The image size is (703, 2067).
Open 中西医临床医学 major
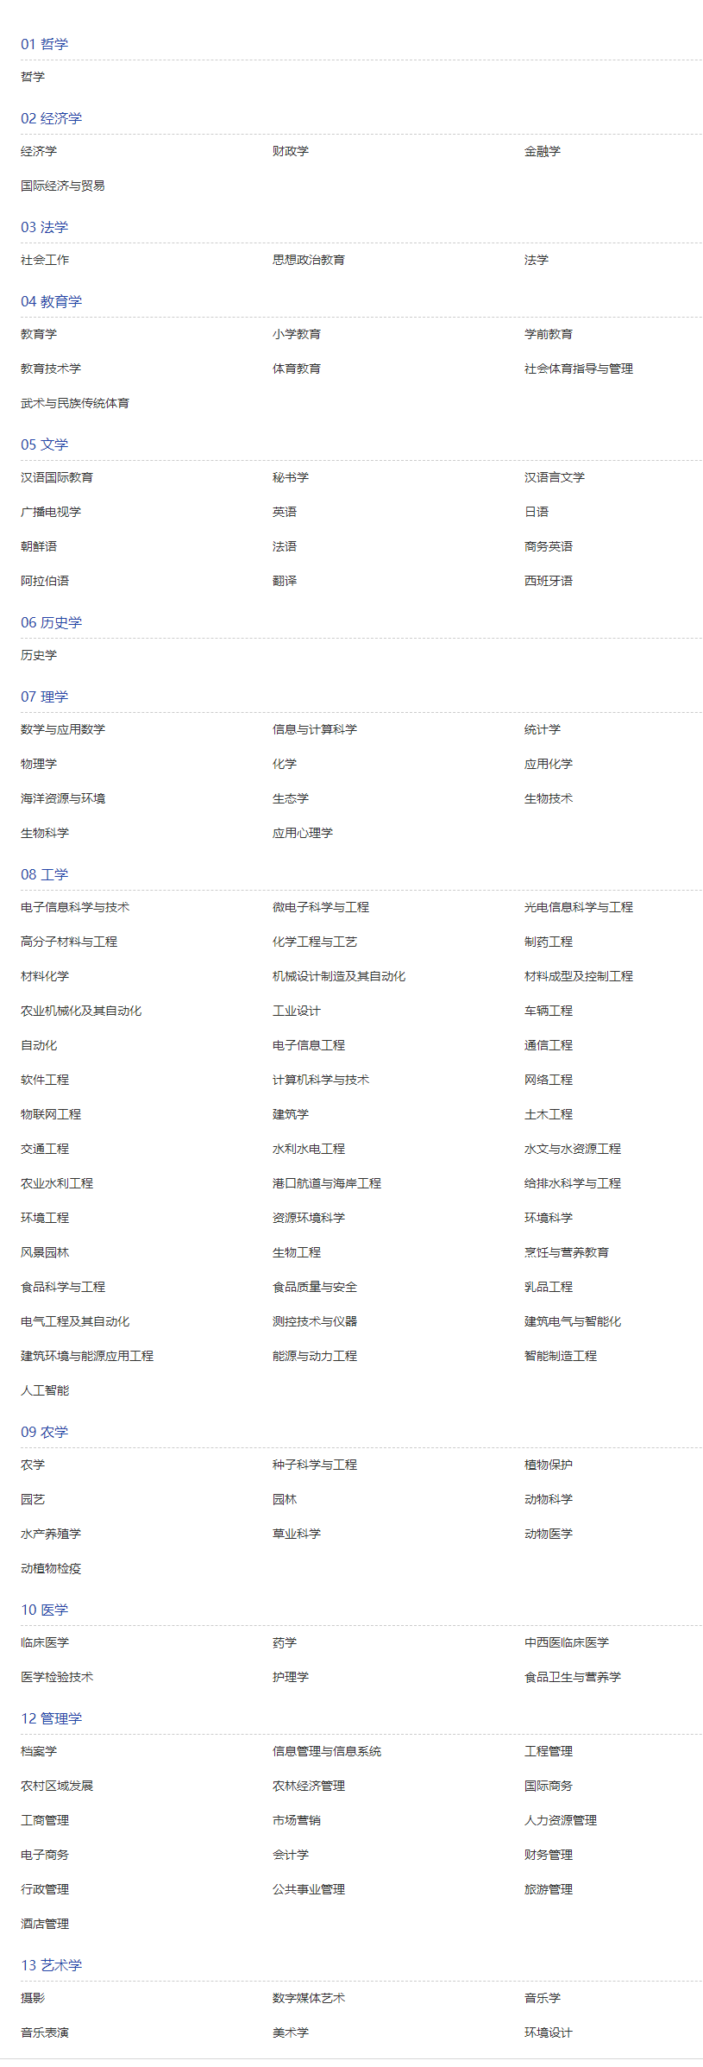click(x=566, y=1642)
